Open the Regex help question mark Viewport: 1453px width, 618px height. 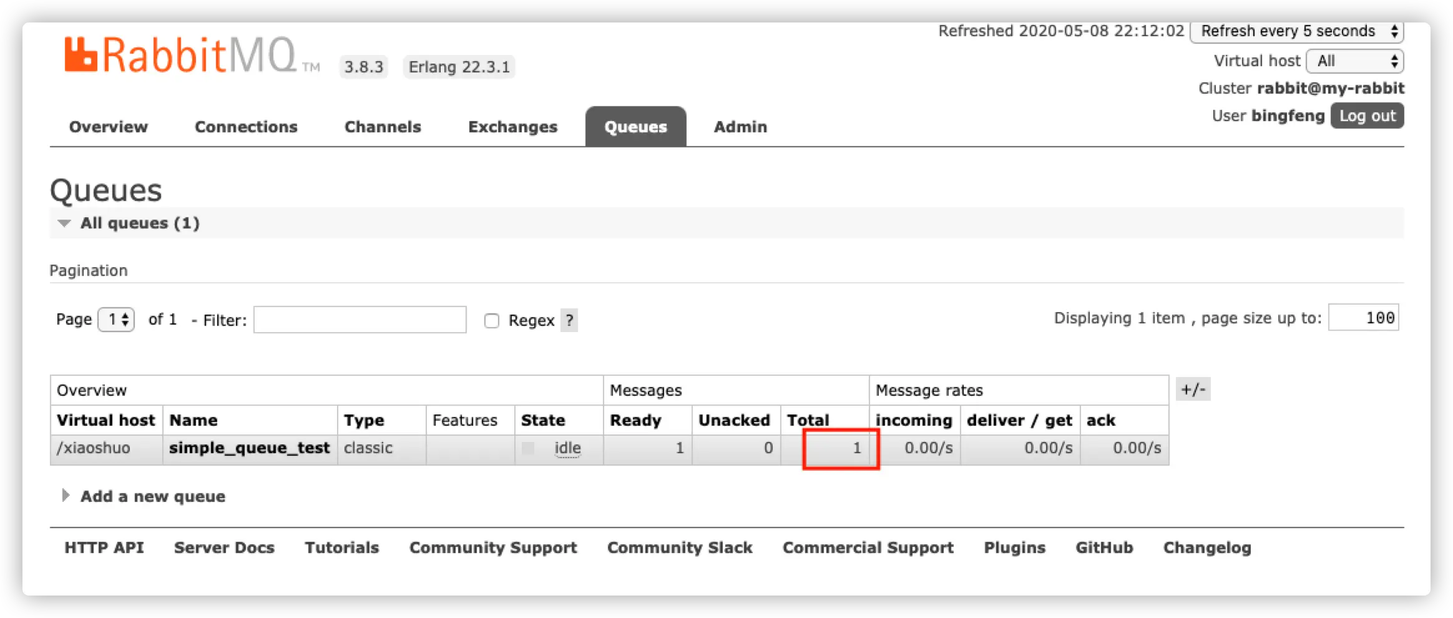569,320
